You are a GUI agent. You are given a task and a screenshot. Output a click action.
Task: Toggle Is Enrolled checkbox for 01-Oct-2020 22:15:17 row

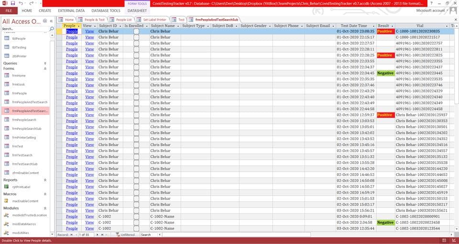coord(136,37)
